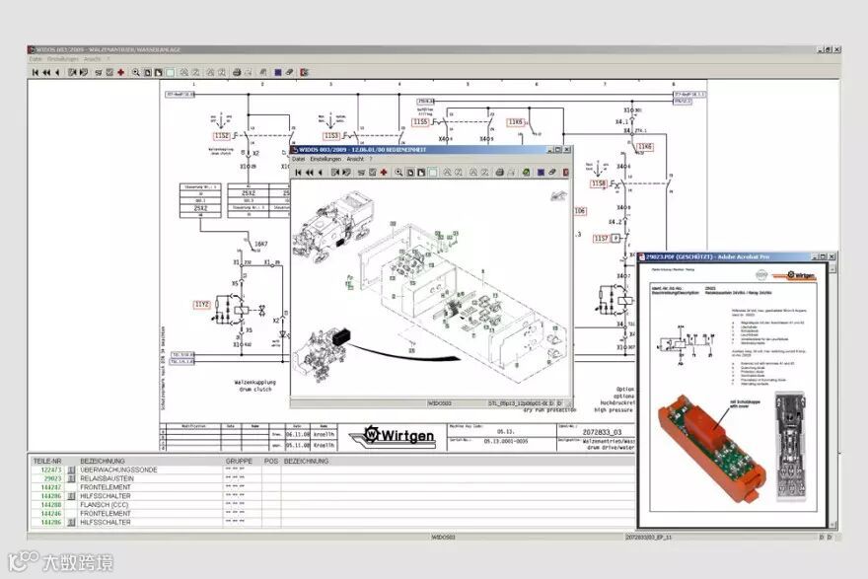
Task: Click red plus icon in BEDIENEINHEIT window toolbar
Action: coord(384,173)
